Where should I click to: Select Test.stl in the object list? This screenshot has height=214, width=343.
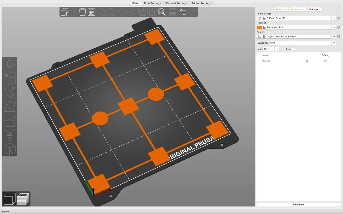point(266,61)
